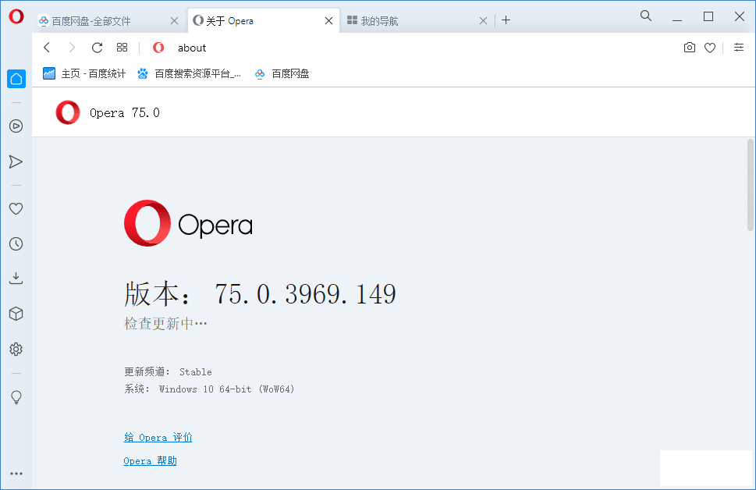Viewport: 756px width, 490px height.
Task: Open Settings gear in the sidebar
Action: (16, 350)
